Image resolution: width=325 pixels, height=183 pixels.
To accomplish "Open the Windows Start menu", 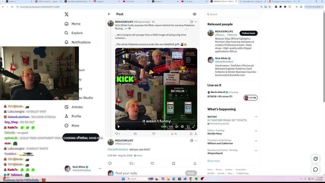I will pyautogui.click(x=123, y=179).
